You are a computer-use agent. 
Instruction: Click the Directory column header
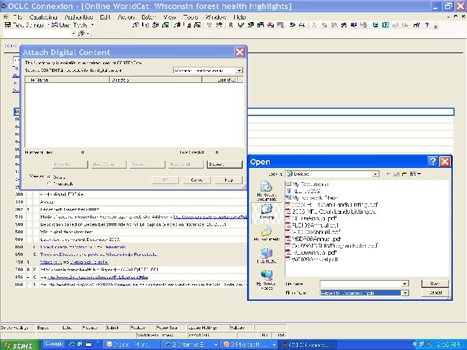point(156,80)
